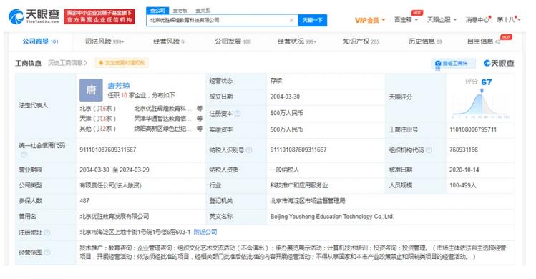Click the red banner 官方备案企业征信机构
The height and width of the screenshot is (279, 536).
click(99, 16)
